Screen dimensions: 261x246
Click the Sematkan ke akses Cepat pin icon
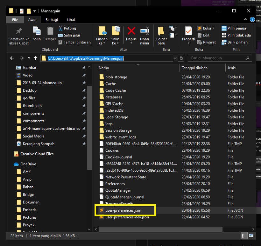point(19,31)
